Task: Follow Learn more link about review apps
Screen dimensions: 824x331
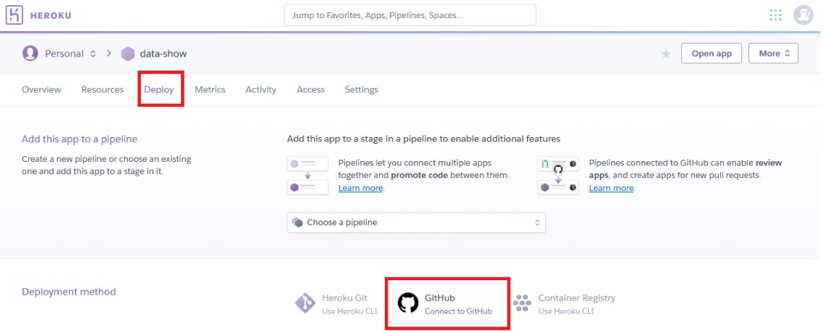Action: [611, 188]
